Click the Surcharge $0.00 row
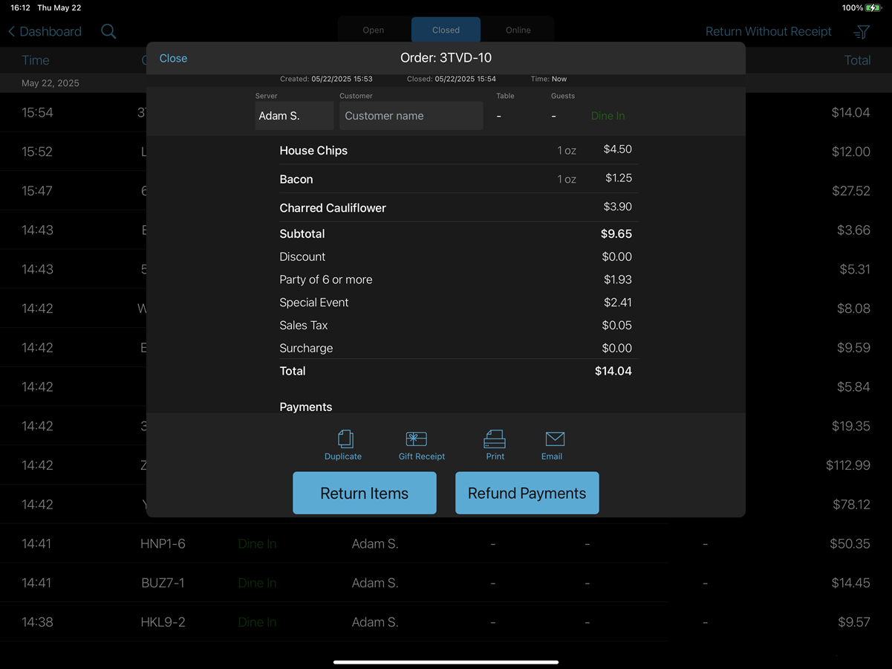The height and width of the screenshot is (669, 892). click(x=456, y=348)
